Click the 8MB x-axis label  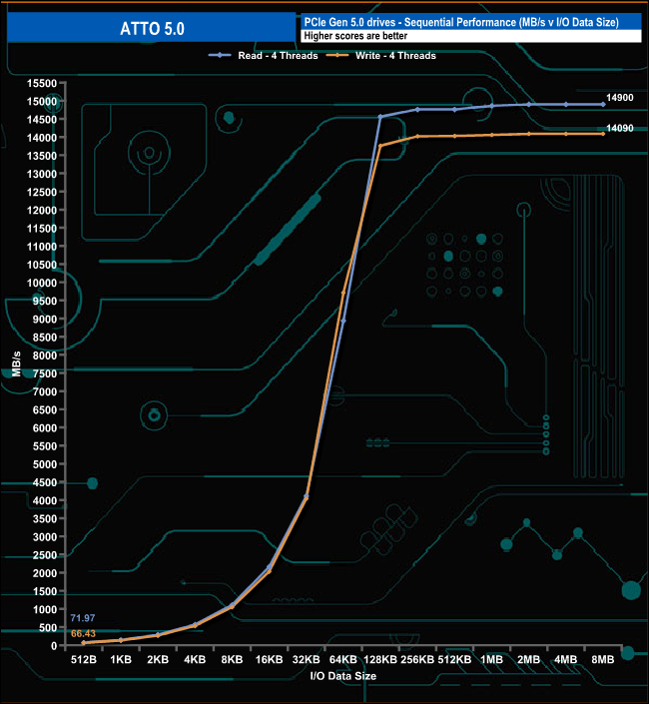(603, 661)
